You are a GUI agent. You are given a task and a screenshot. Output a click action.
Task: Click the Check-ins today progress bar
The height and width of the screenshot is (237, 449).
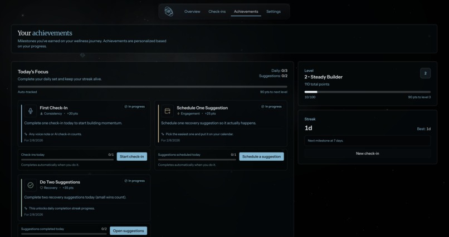[67, 160]
